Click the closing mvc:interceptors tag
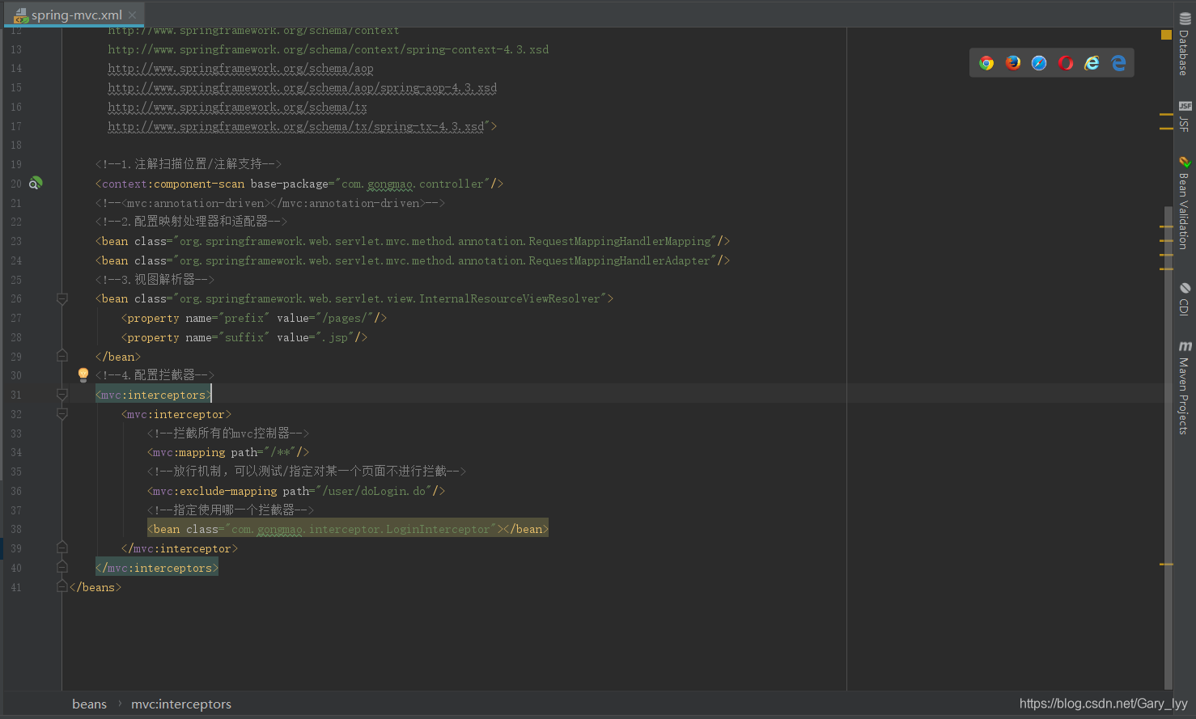The width and height of the screenshot is (1196, 719). (x=157, y=568)
